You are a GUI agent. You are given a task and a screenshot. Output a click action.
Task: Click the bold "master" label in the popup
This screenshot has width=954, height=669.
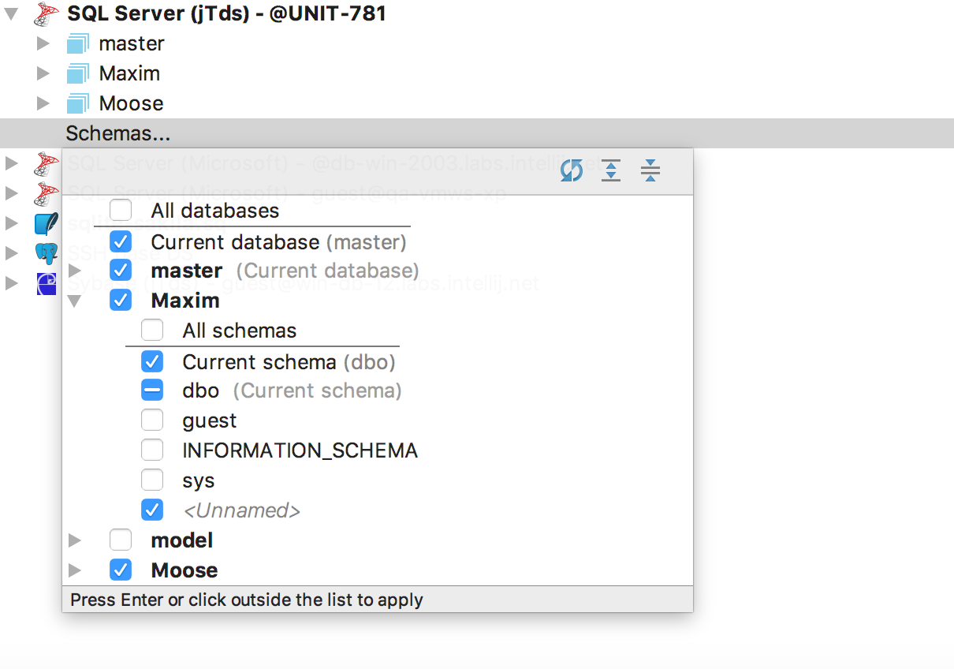[187, 271]
